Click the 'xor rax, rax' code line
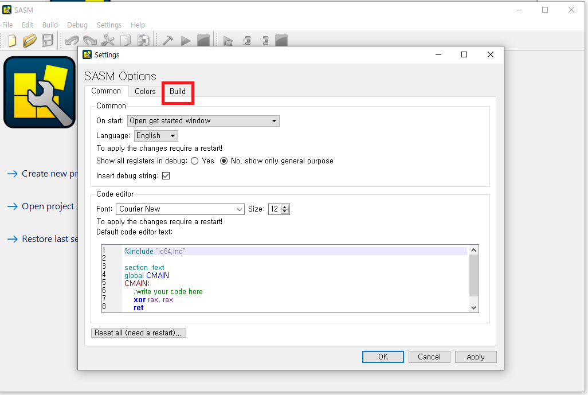 pos(153,300)
